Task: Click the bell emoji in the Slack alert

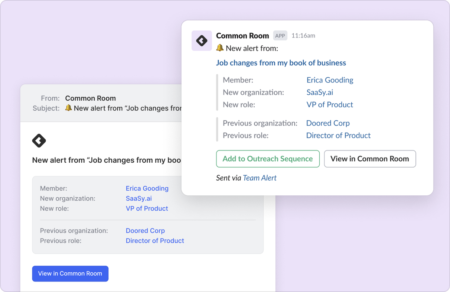Action: tap(220, 48)
